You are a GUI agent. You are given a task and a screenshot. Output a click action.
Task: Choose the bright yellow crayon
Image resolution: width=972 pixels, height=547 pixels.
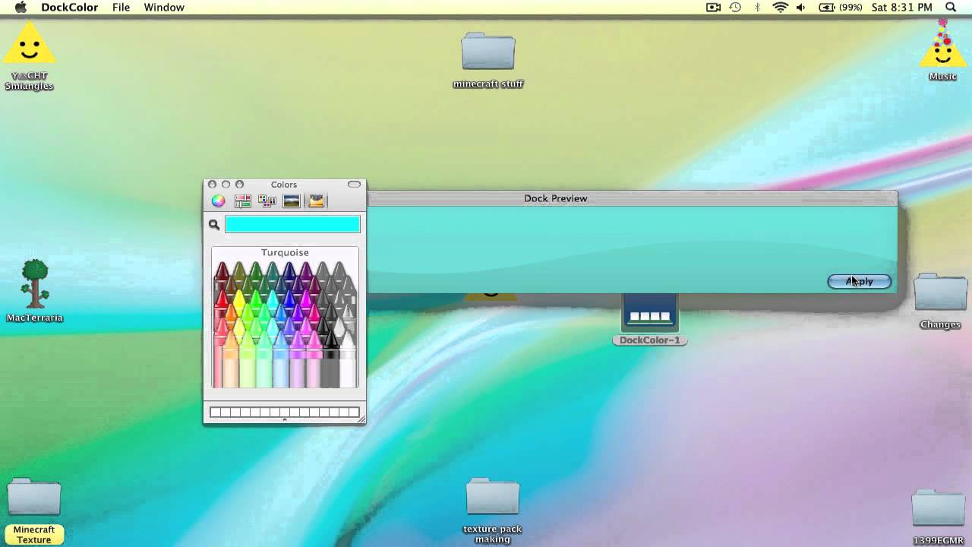pyautogui.click(x=238, y=299)
